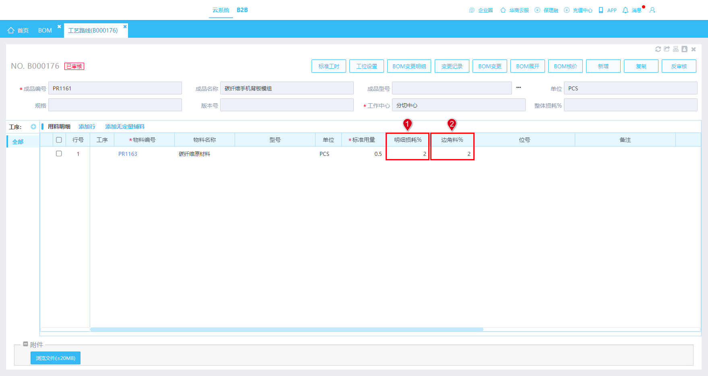Click the user account icon
Image resolution: width=708 pixels, height=376 pixels.
tap(652, 10)
